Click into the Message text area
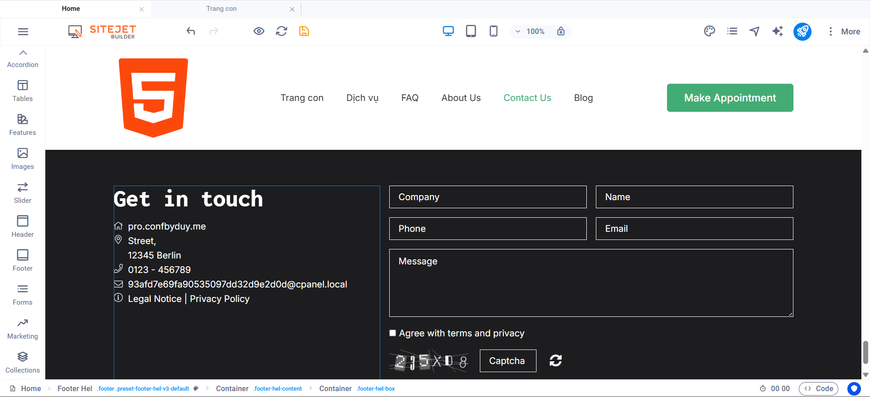Viewport: 870px width, 397px height. [x=591, y=283]
